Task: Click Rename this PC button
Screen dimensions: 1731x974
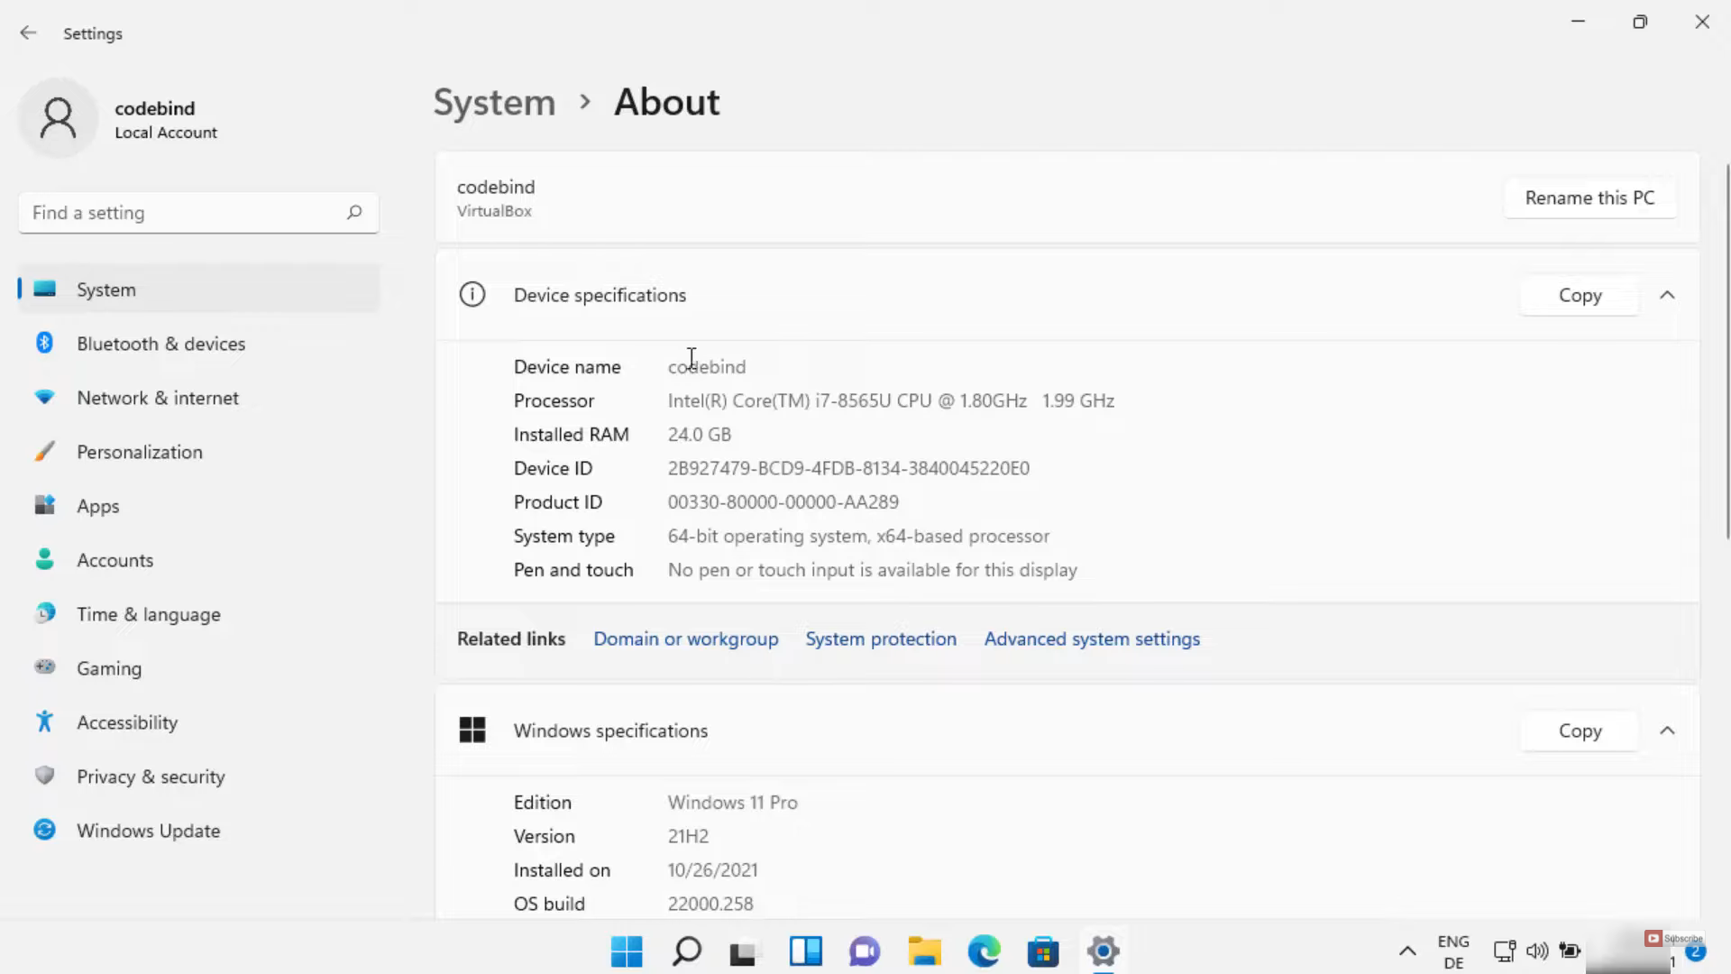Action: click(1589, 198)
